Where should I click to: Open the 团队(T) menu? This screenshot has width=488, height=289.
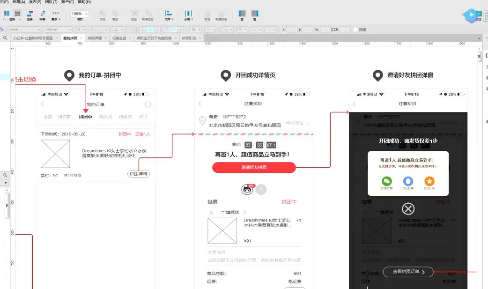52,2
